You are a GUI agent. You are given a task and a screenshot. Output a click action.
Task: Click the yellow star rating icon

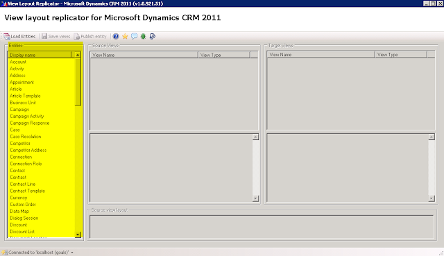coord(125,36)
